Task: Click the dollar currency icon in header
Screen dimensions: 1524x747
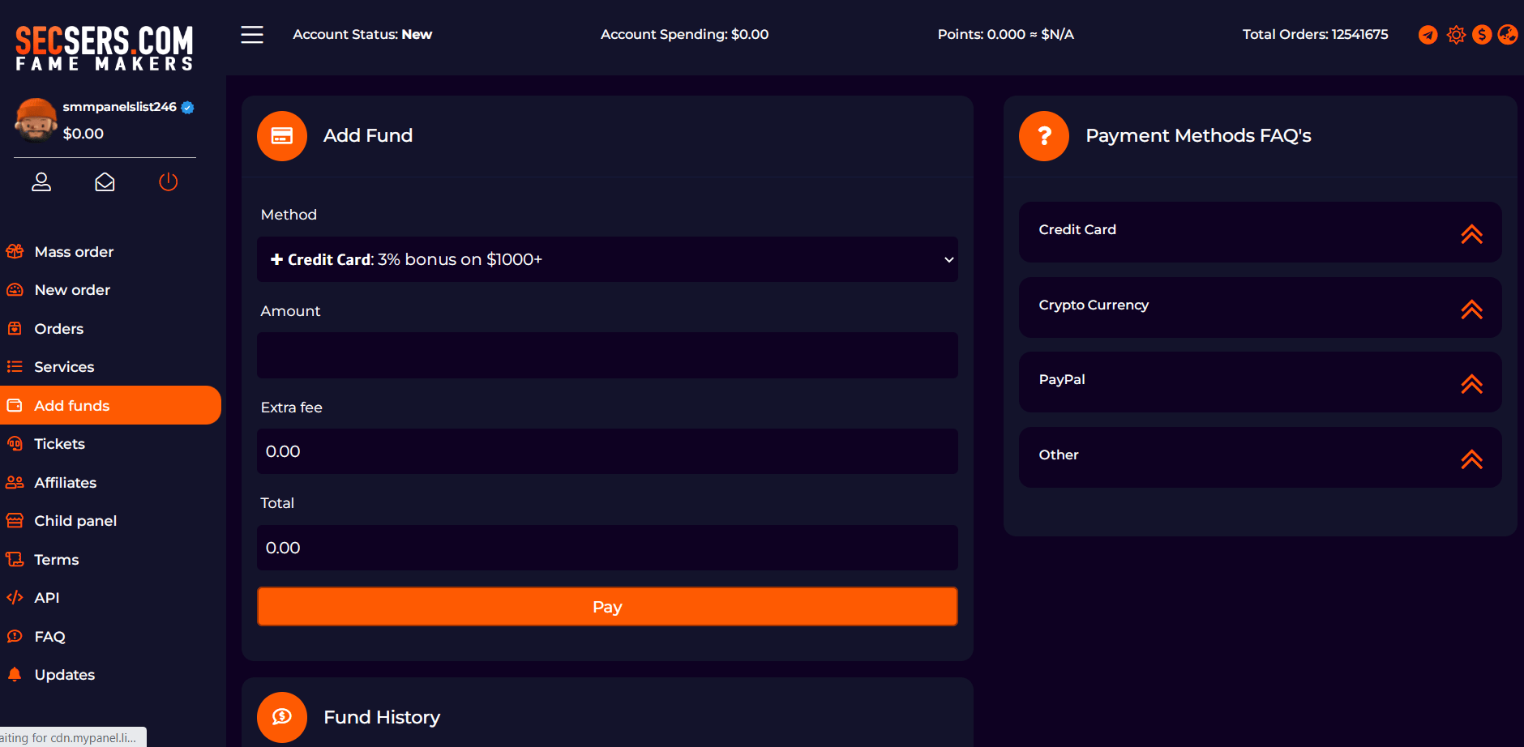Action: 1482,35
